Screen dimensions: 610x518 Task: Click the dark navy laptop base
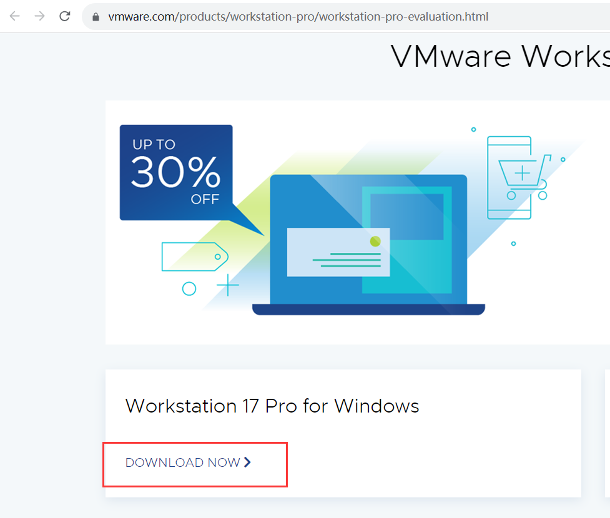coord(368,310)
